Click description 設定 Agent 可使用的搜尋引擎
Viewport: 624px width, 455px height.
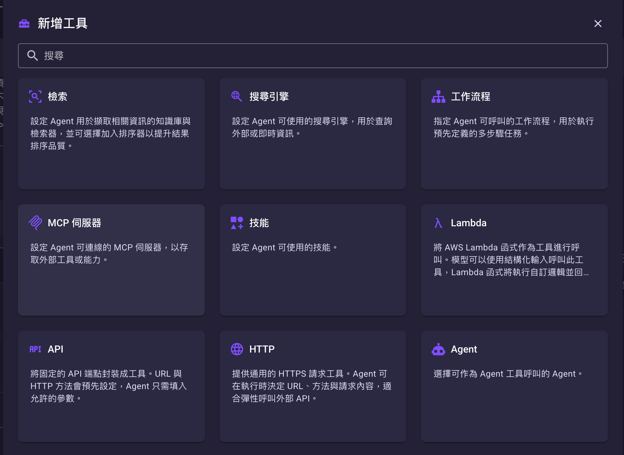coord(312,127)
